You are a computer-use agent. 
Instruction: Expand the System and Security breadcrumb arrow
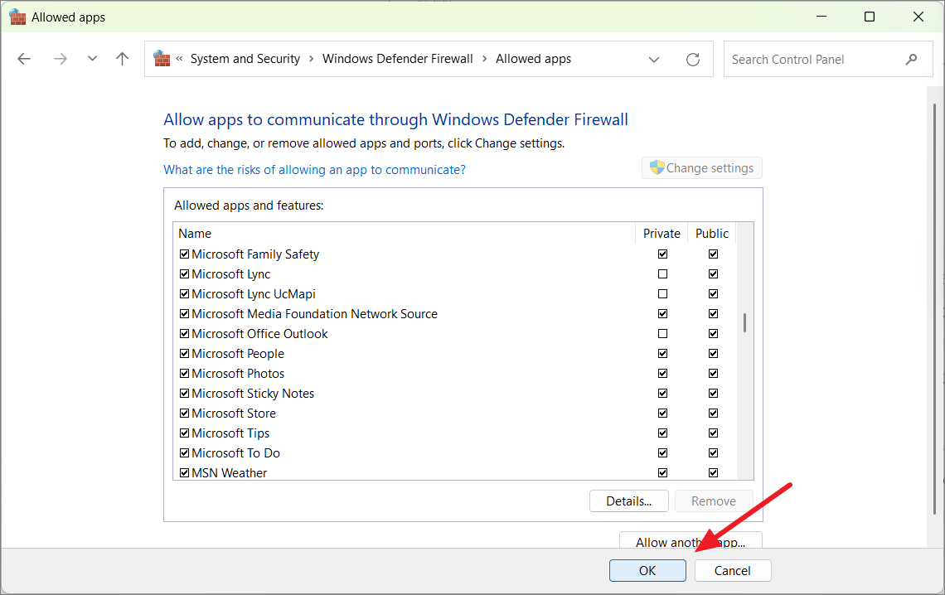coord(312,59)
